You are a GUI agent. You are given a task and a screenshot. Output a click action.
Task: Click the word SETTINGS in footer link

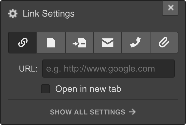pyautogui.click(x=108, y=112)
